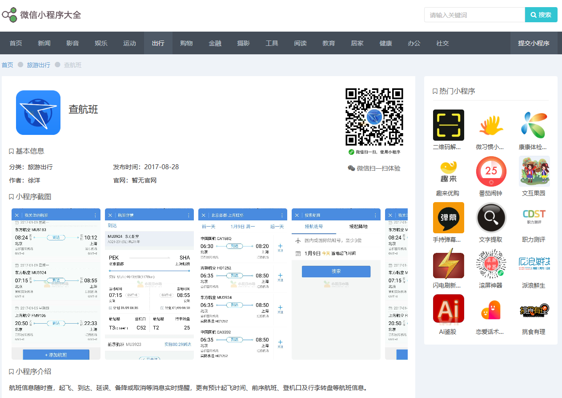The width and height of the screenshot is (562, 398).
Task: Open the flight detail screenshot thumbnail
Action: coord(149,284)
